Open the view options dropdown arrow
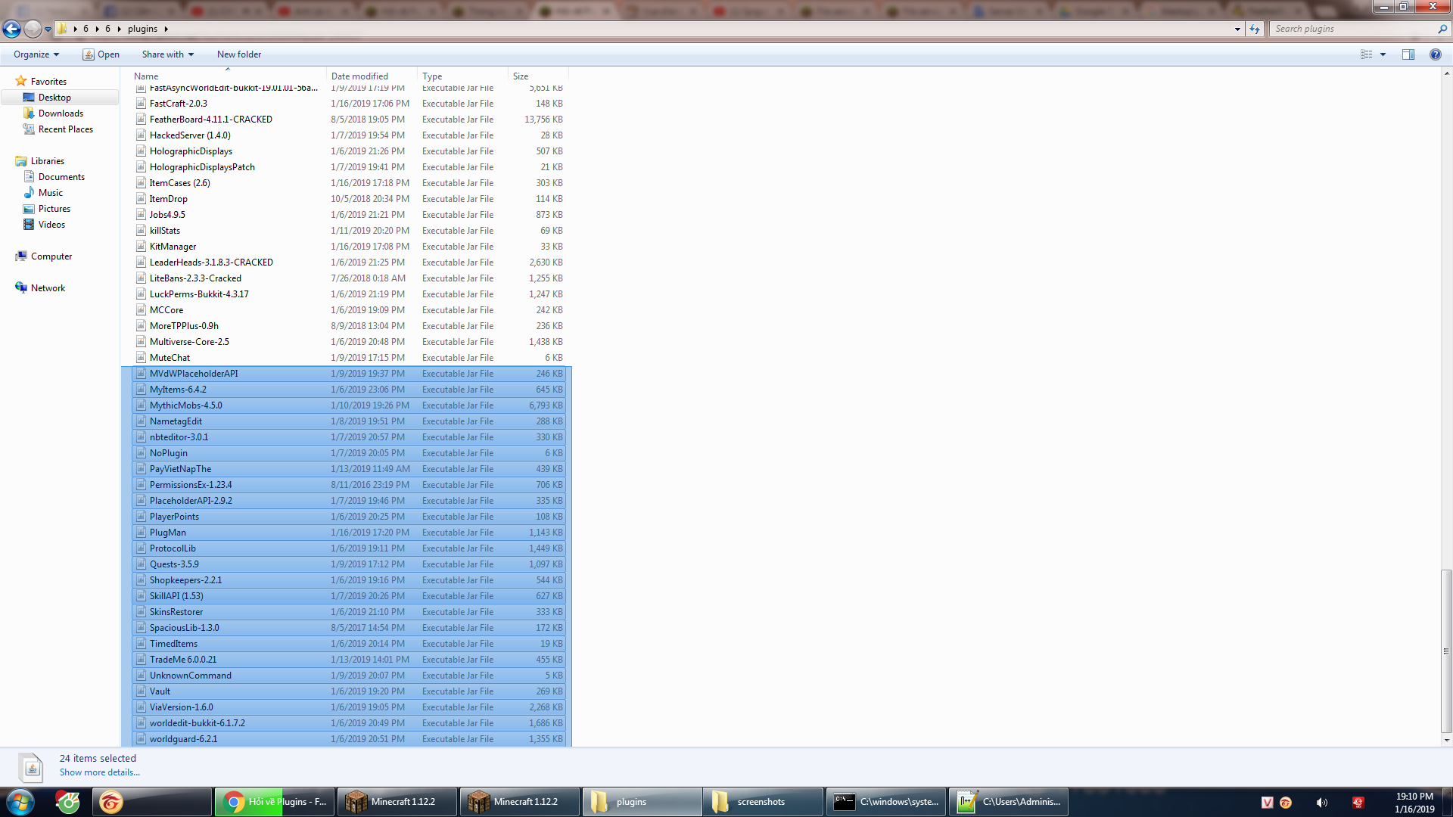 [1383, 54]
